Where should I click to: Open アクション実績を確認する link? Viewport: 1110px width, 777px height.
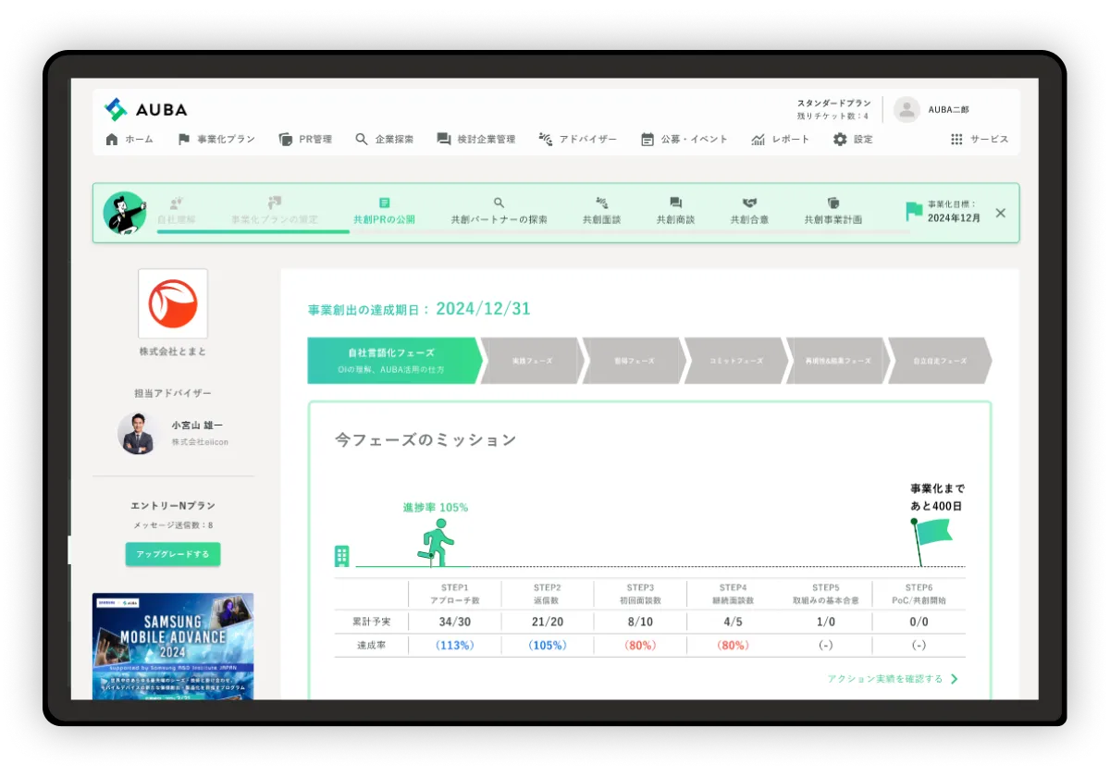[x=893, y=679]
